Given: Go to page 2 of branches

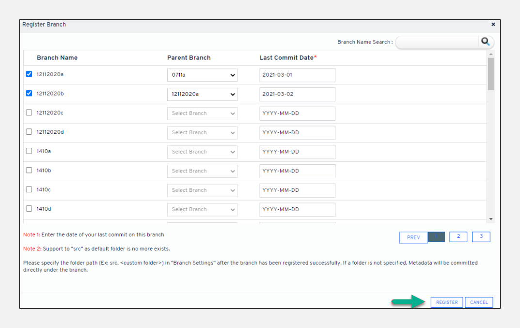Looking at the screenshot, I should tap(458, 236).
